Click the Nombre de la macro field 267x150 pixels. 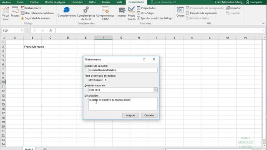pyautogui.click(x=123, y=70)
